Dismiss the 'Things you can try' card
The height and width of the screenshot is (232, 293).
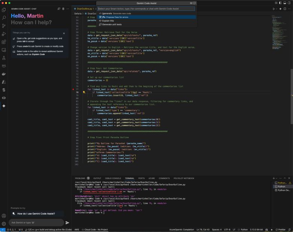[x=64, y=33]
